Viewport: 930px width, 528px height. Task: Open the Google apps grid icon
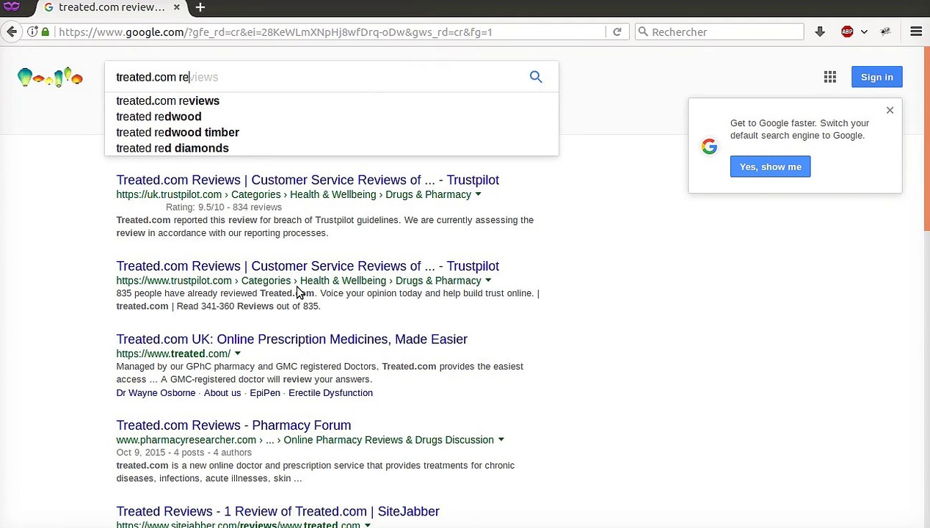pyautogui.click(x=830, y=77)
